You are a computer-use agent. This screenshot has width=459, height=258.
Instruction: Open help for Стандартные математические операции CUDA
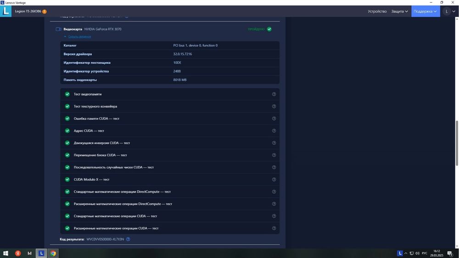coord(274,216)
